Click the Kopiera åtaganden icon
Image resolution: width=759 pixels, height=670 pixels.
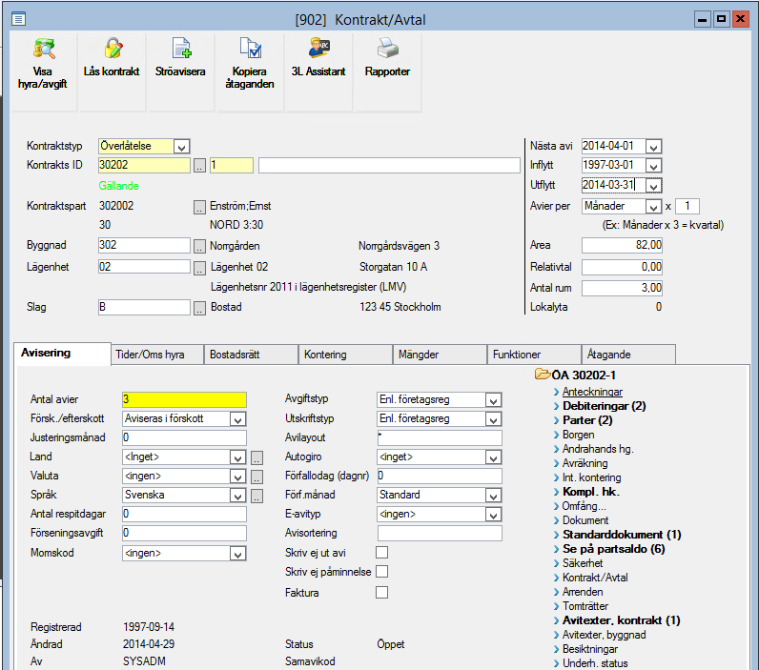tap(251, 49)
